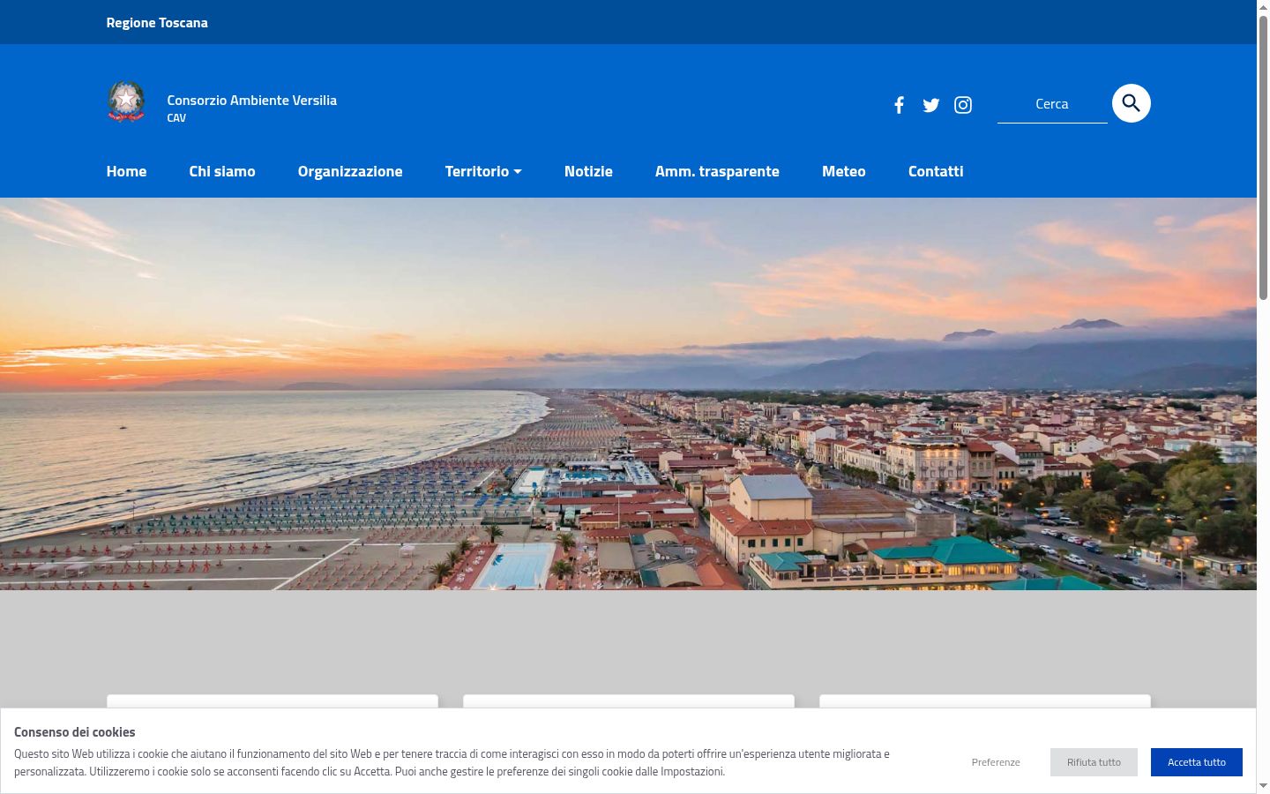This screenshot has height=794, width=1270.
Task: Open the Notizie menu item
Action: [x=588, y=171]
